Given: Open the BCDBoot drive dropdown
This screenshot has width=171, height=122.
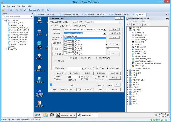Looking at the screenshot, I should click(83, 68).
